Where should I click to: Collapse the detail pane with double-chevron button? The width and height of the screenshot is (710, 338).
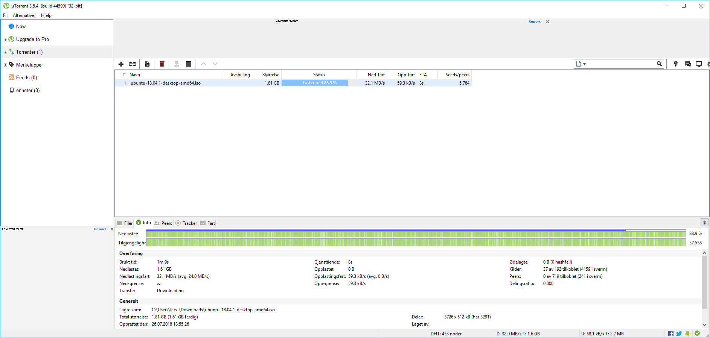tap(704, 223)
